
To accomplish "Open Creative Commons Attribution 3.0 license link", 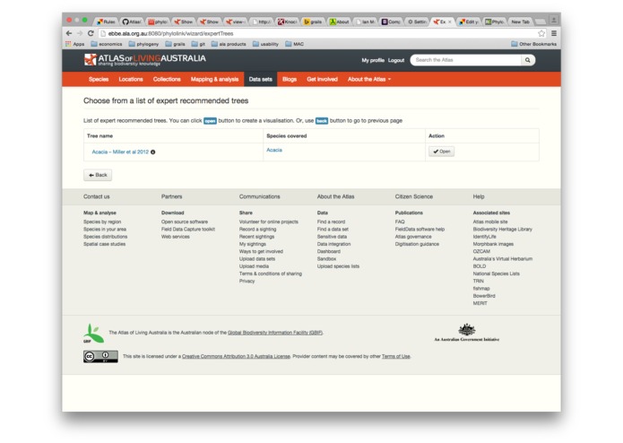I will click(236, 356).
